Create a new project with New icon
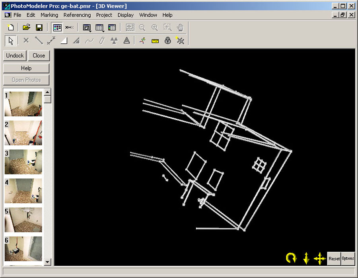This screenshot has width=358, height=278. point(10,27)
